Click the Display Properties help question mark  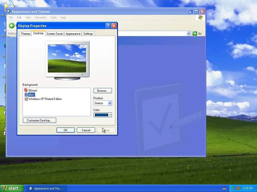(x=108, y=26)
